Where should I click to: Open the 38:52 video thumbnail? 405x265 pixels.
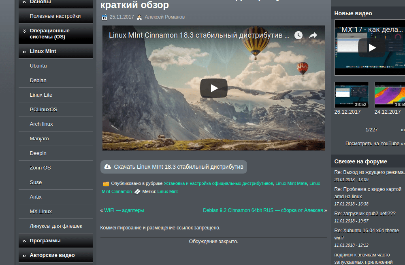click(351, 95)
